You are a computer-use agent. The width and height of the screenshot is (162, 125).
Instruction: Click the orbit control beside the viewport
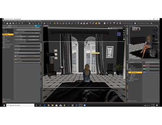(x=124, y=30)
